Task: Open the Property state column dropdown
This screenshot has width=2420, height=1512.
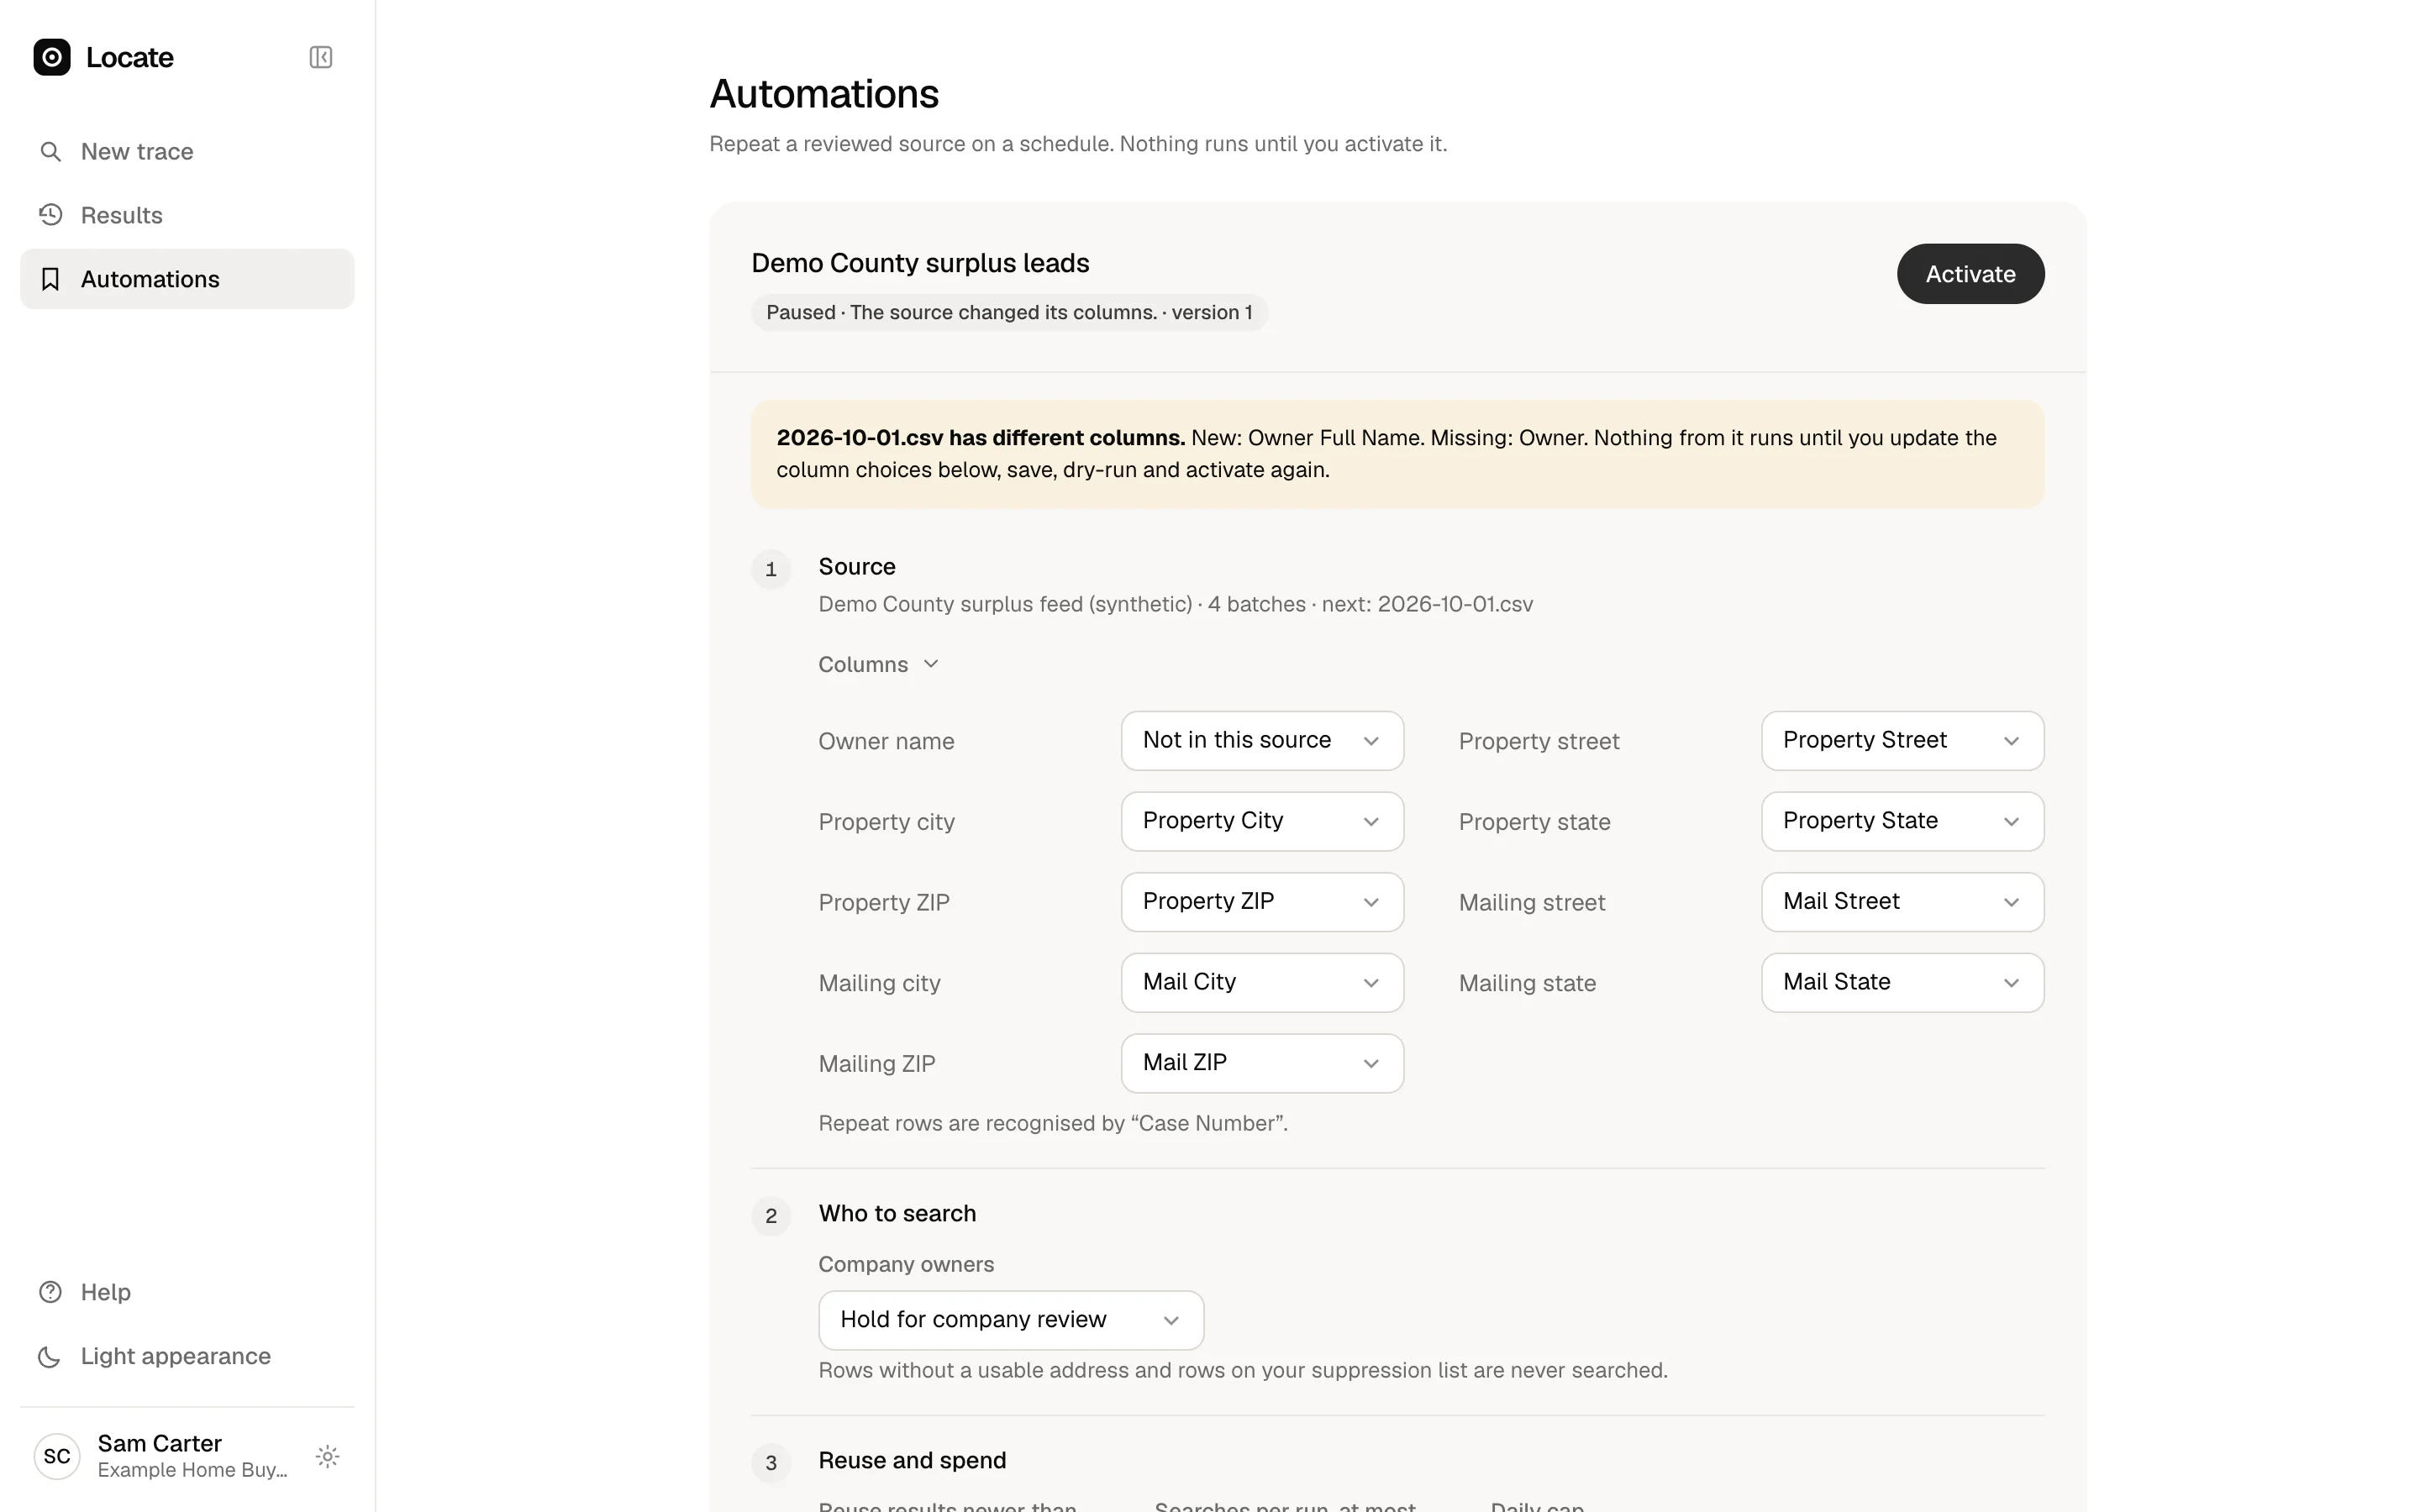Action: [1902, 821]
